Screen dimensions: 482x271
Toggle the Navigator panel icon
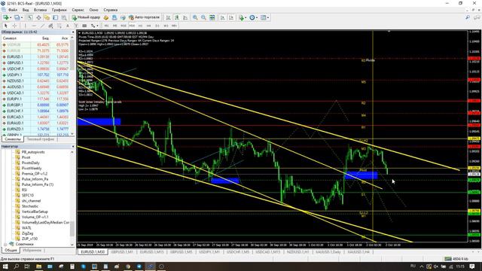(x=47, y=17)
